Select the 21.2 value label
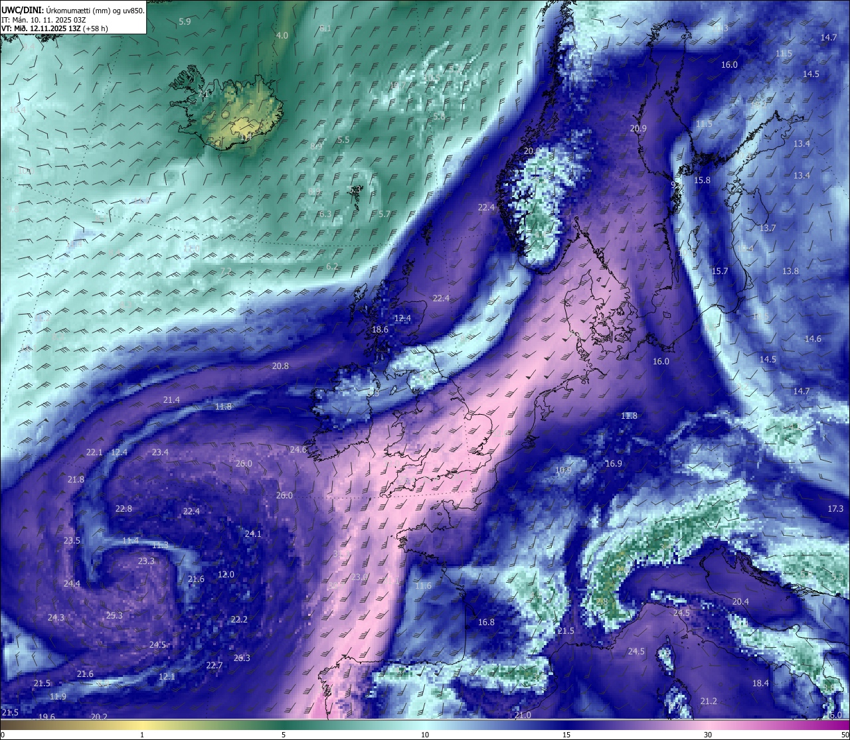This screenshot has height=740, width=850. point(709,702)
